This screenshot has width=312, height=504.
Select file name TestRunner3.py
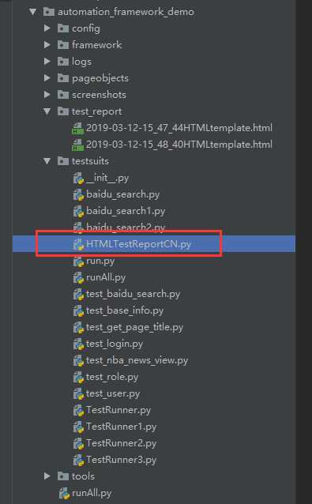[121, 460]
